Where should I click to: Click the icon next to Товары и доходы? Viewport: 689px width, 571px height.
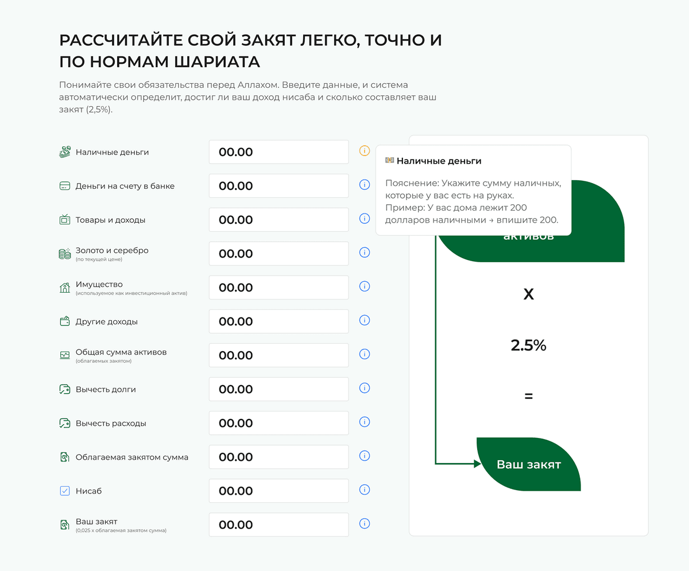tap(65, 219)
